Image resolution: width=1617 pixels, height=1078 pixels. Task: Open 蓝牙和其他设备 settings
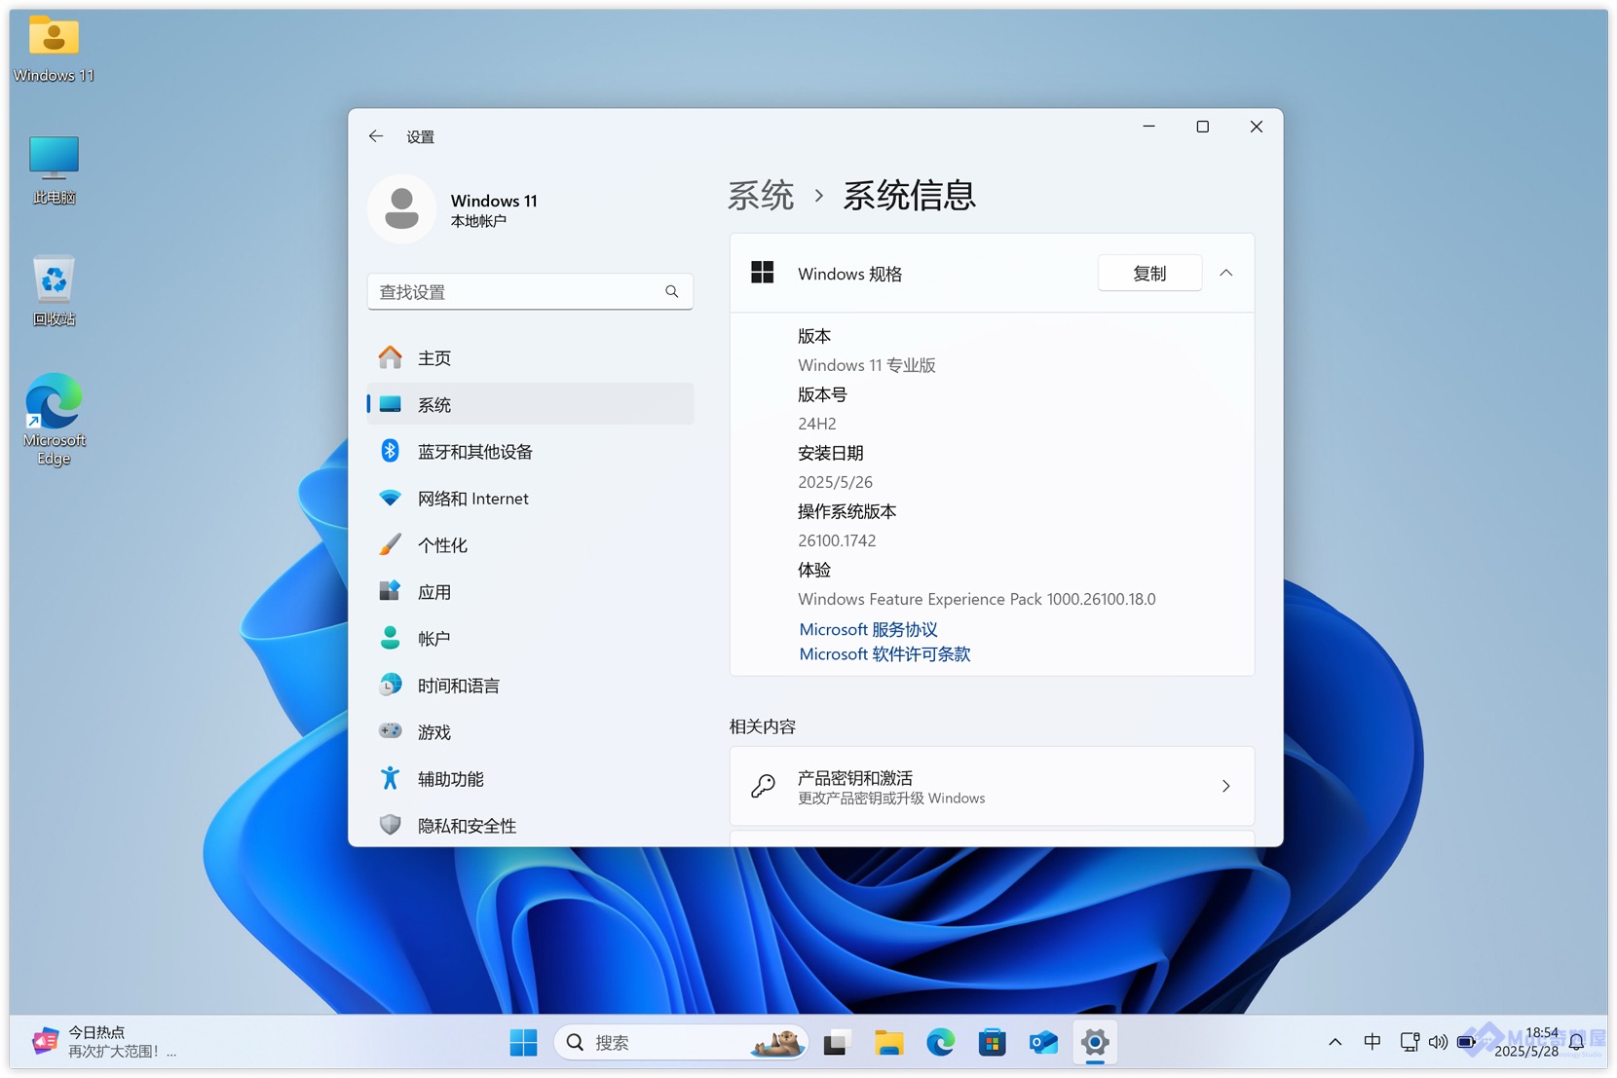click(530, 451)
